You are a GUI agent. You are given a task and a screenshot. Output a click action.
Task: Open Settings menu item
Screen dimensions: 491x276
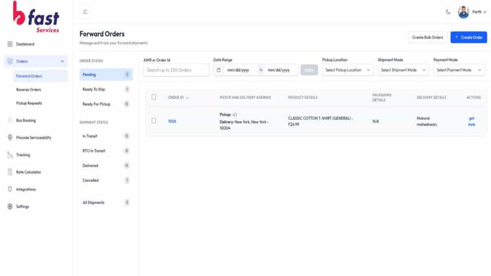pos(23,206)
